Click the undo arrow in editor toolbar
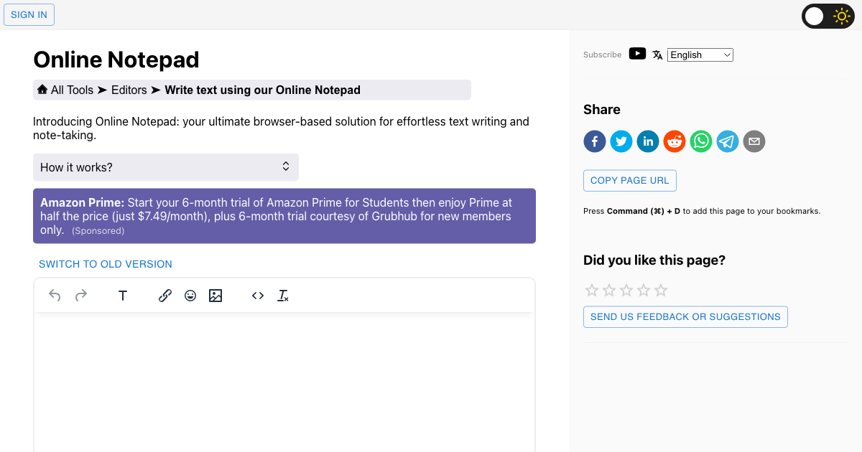The width and height of the screenshot is (862, 452). pos(55,296)
